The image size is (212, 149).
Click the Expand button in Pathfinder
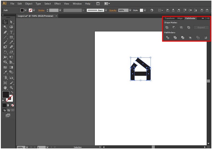coord(201,27)
